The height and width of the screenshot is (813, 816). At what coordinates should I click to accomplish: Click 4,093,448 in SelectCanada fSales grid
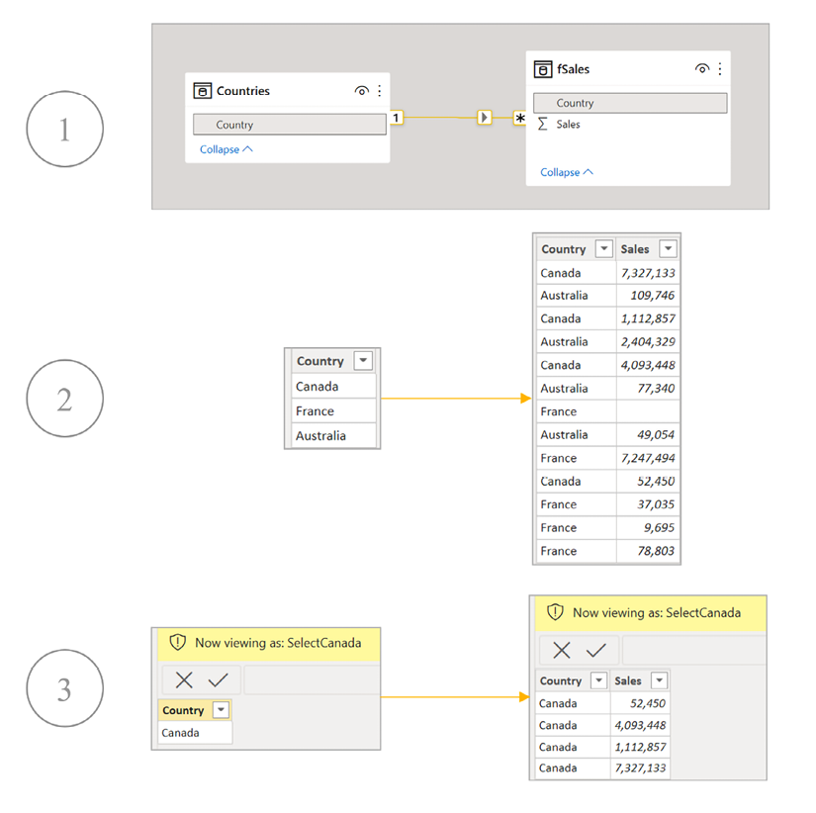[640, 725]
